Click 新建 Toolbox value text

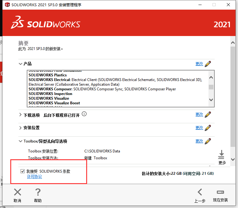point(96,158)
